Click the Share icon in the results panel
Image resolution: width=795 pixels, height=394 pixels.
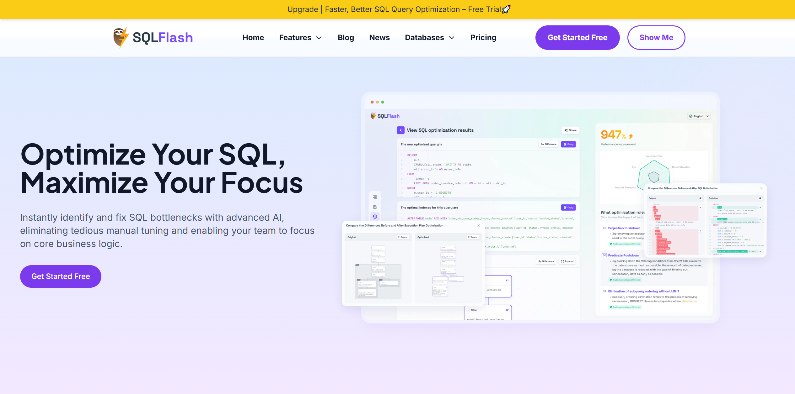pos(570,130)
